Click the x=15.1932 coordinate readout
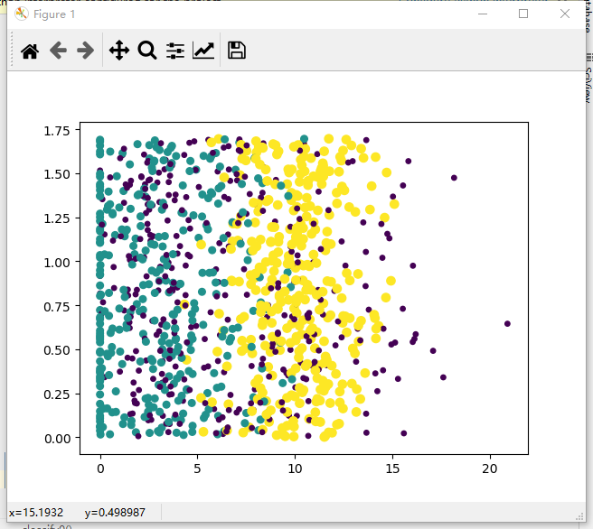The width and height of the screenshot is (593, 529). [x=36, y=513]
